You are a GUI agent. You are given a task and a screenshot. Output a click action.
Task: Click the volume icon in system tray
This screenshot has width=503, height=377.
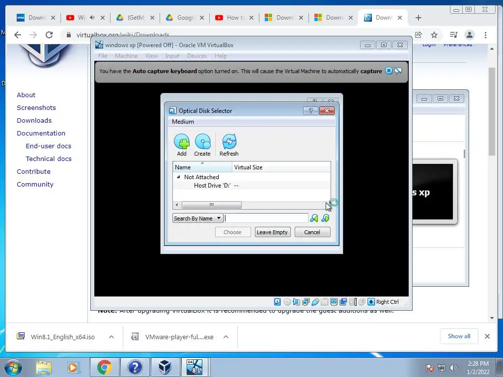tap(453, 367)
